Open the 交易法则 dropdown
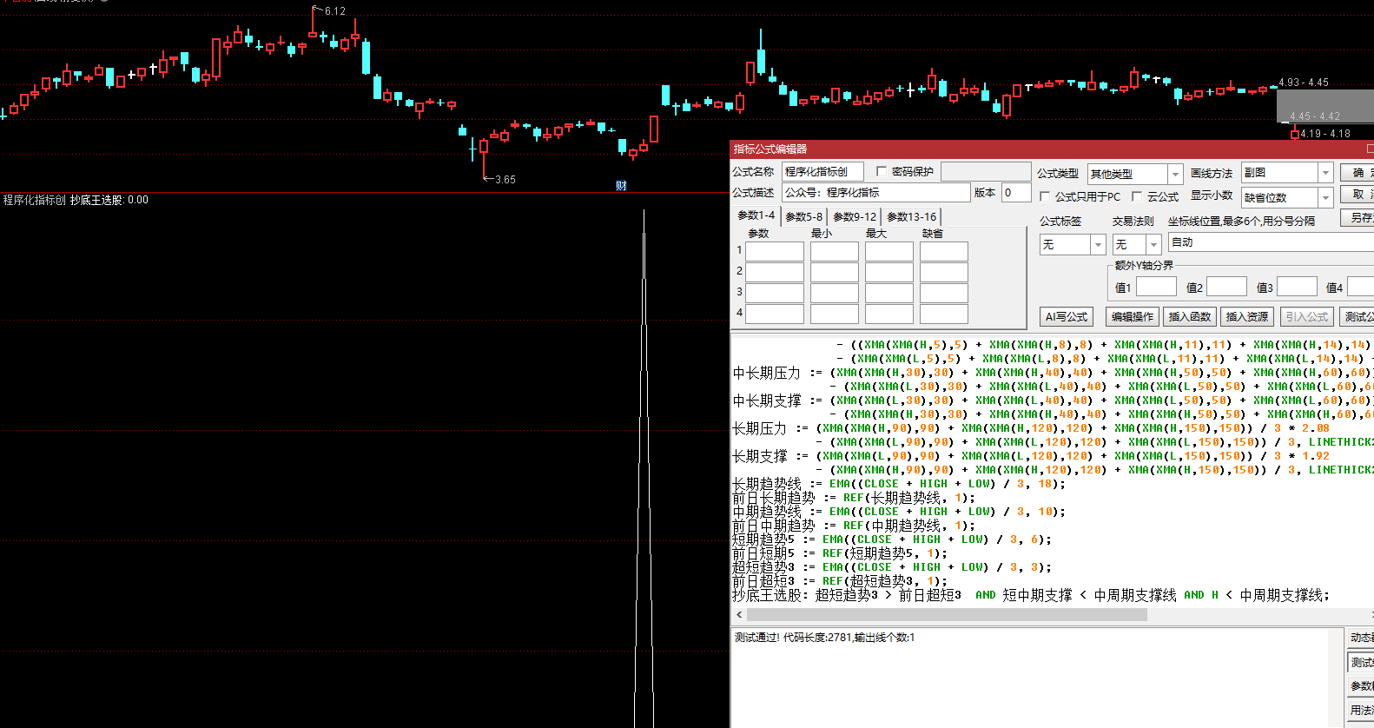 [x=1153, y=245]
